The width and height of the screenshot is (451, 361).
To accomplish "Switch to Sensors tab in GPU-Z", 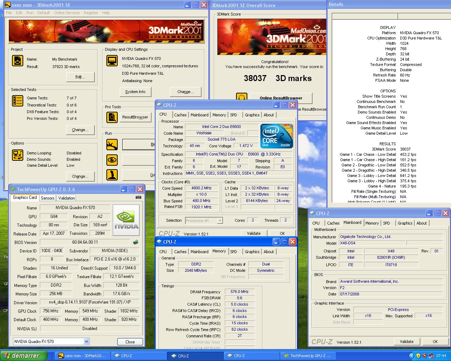I will pos(48,198).
